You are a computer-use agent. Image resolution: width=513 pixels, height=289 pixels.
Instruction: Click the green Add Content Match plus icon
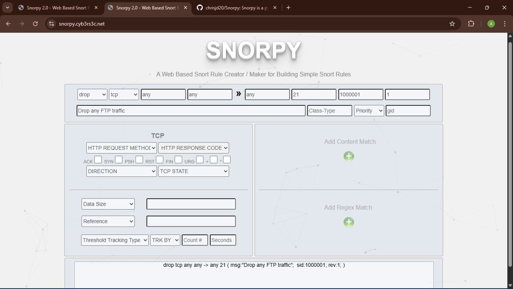(349, 156)
